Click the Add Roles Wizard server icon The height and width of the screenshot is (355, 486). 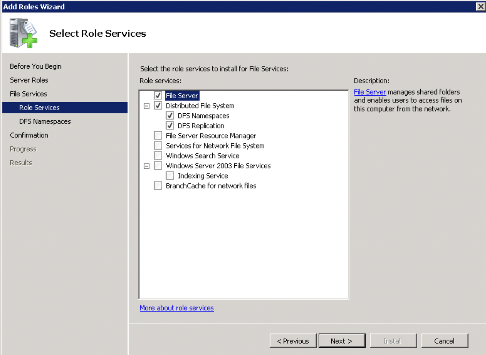(x=23, y=33)
